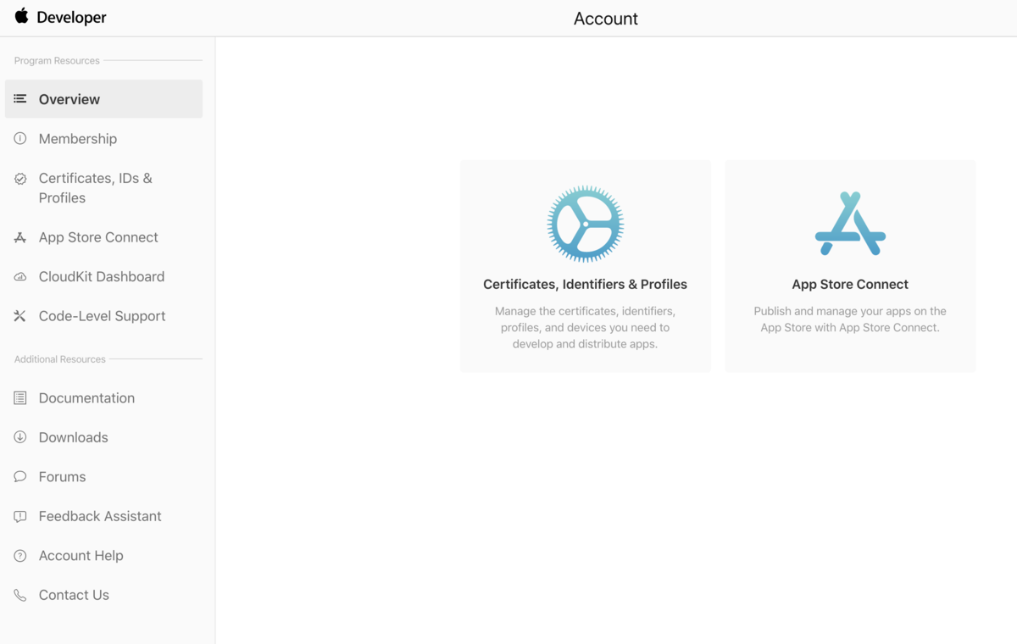Click the Account Help question icon
The image size is (1017, 644).
point(20,556)
